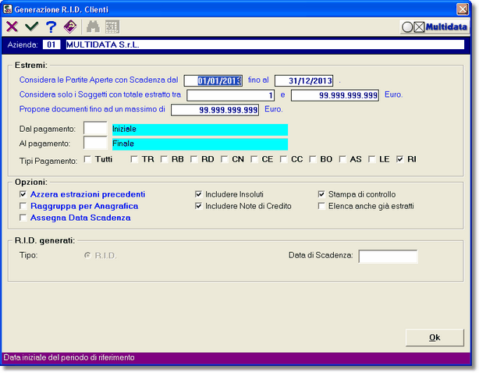Click the cyan Finale description field

point(200,144)
